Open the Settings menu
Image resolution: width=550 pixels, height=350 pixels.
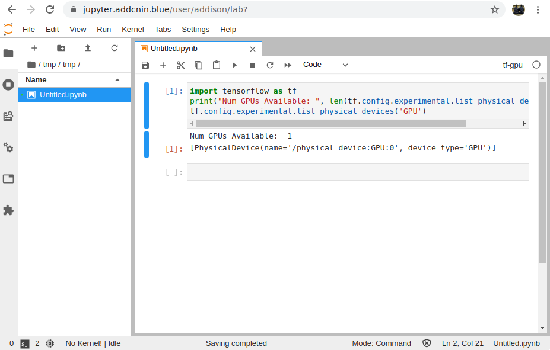point(195,30)
